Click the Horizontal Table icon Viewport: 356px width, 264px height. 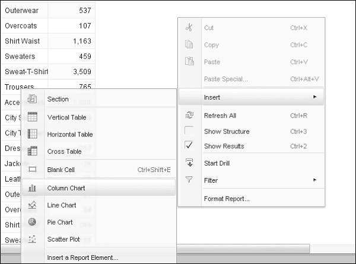[x=32, y=134]
